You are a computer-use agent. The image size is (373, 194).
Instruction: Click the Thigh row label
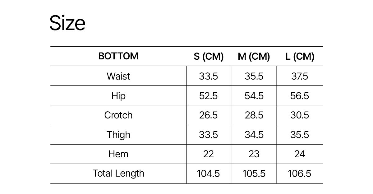[x=118, y=135]
